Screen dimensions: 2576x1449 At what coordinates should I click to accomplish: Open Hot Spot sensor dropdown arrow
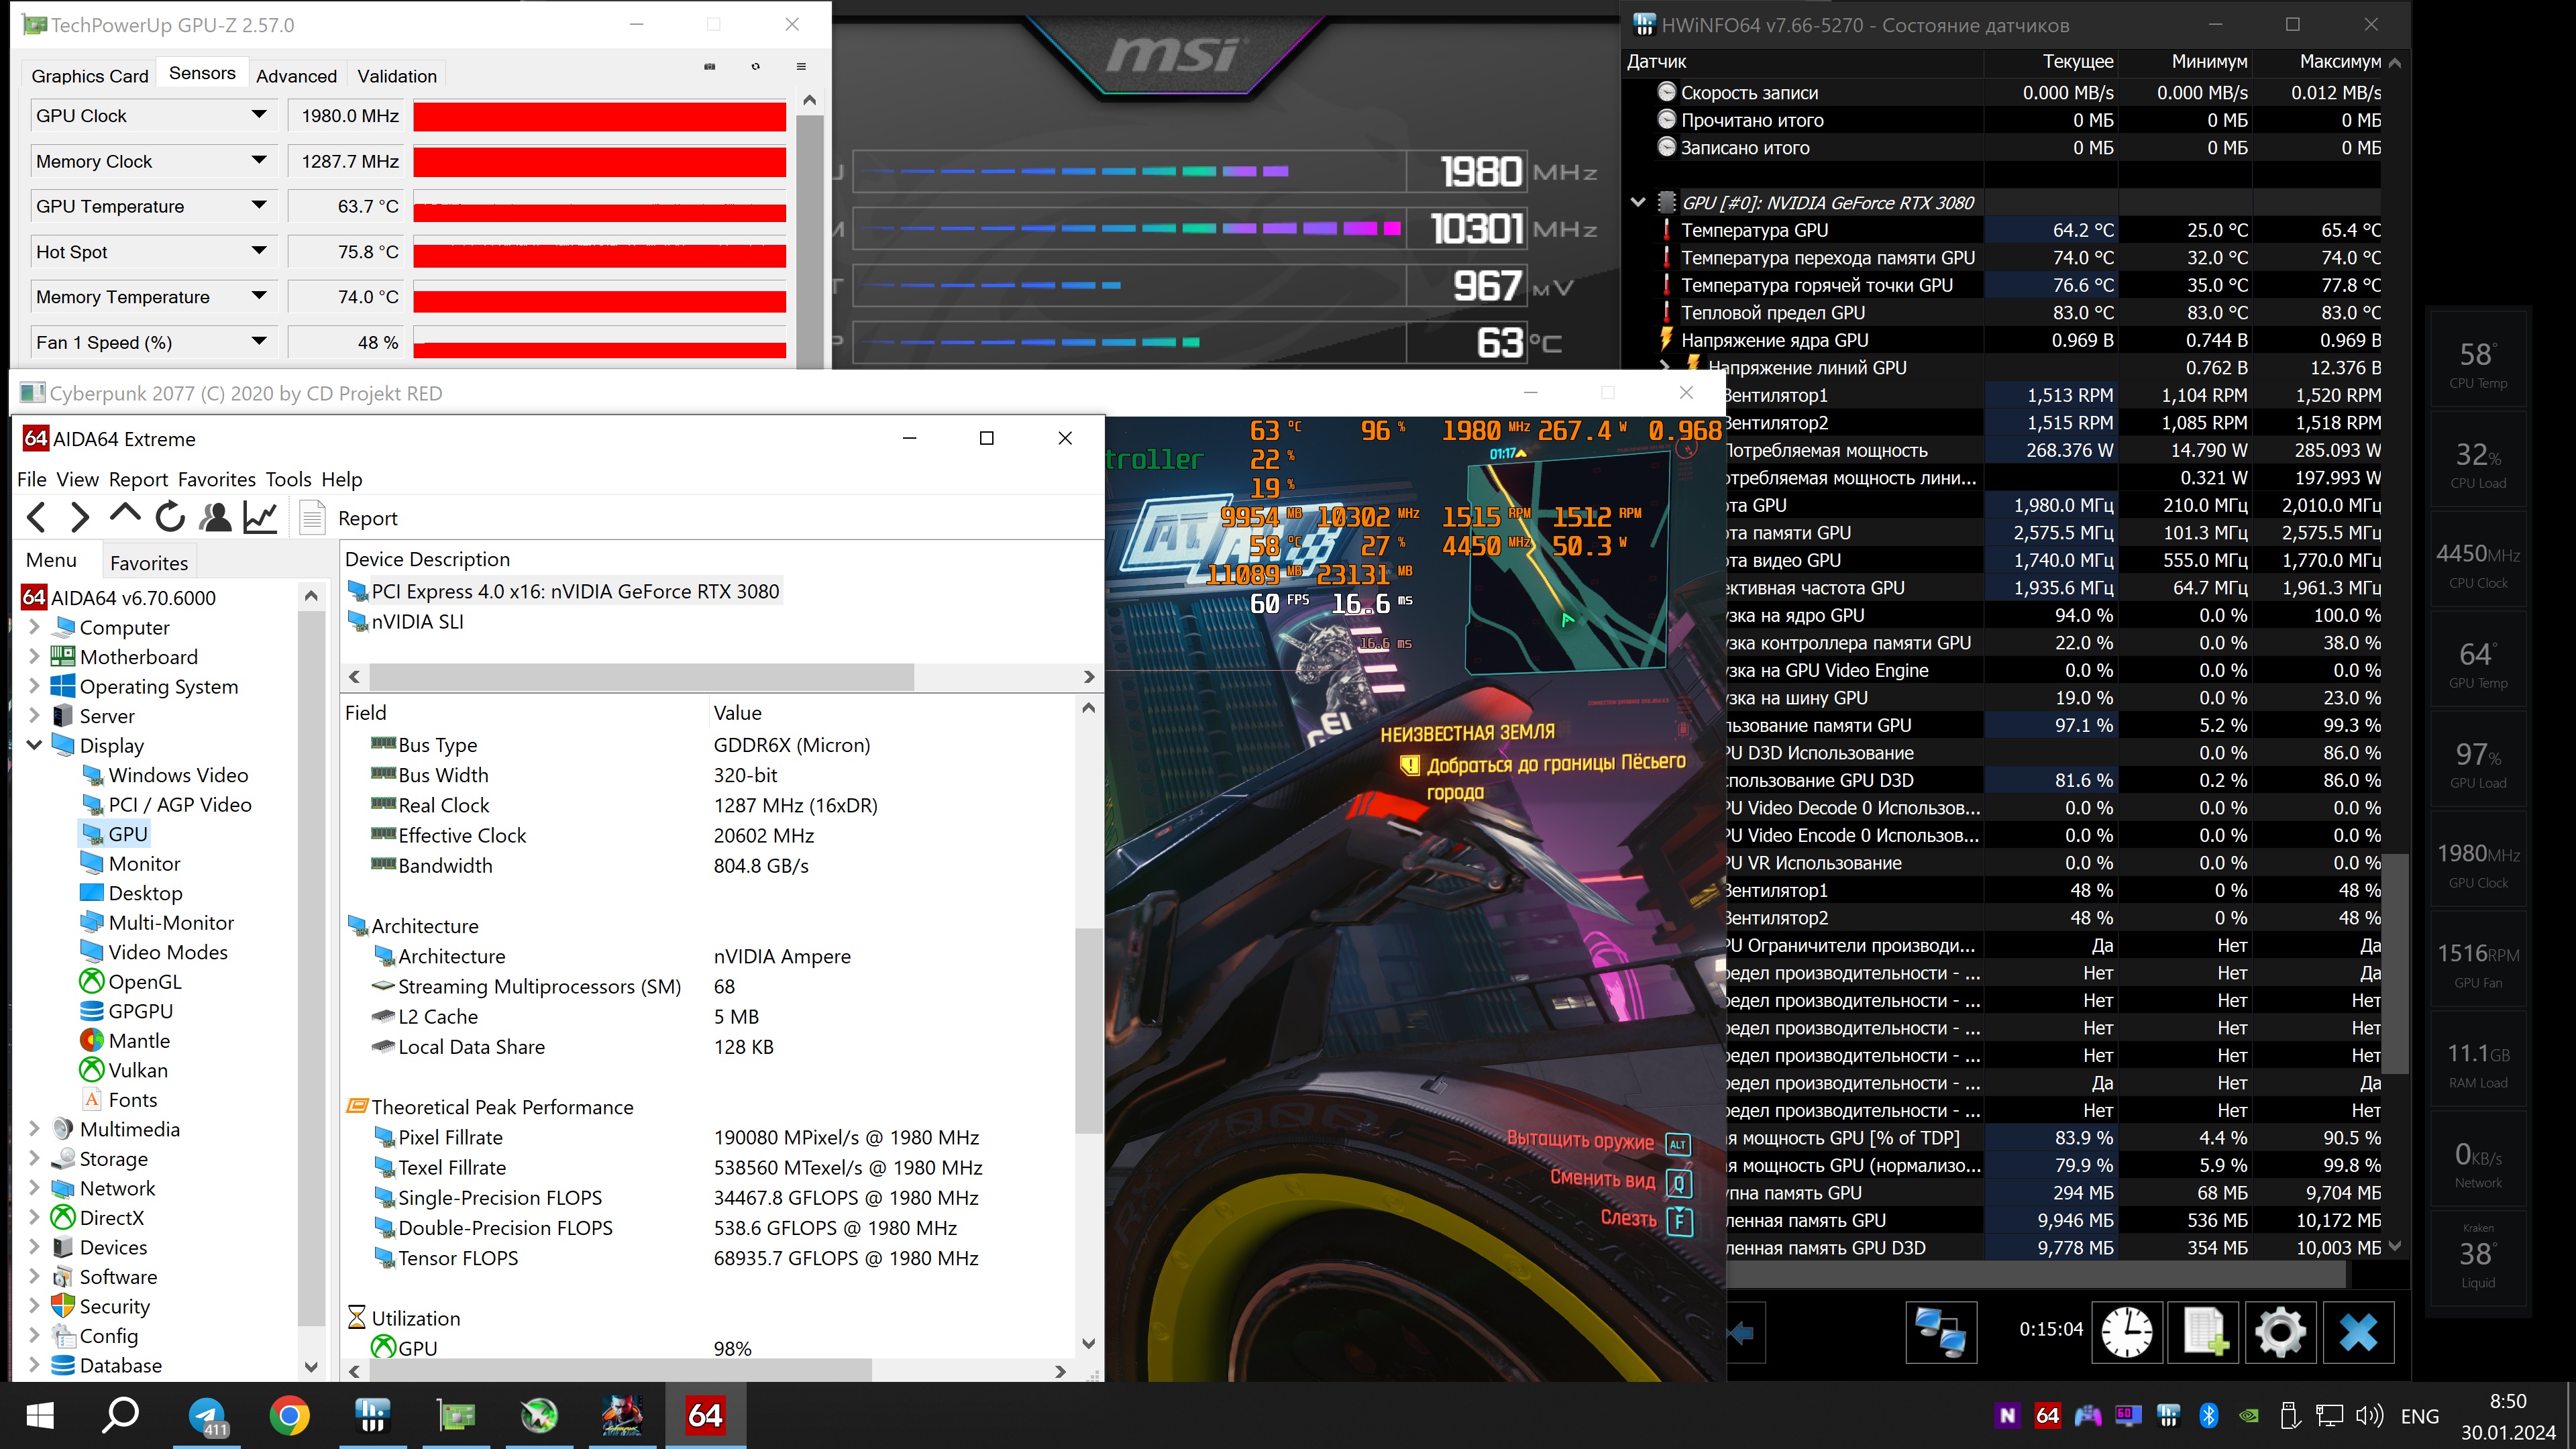coord(259,251)
